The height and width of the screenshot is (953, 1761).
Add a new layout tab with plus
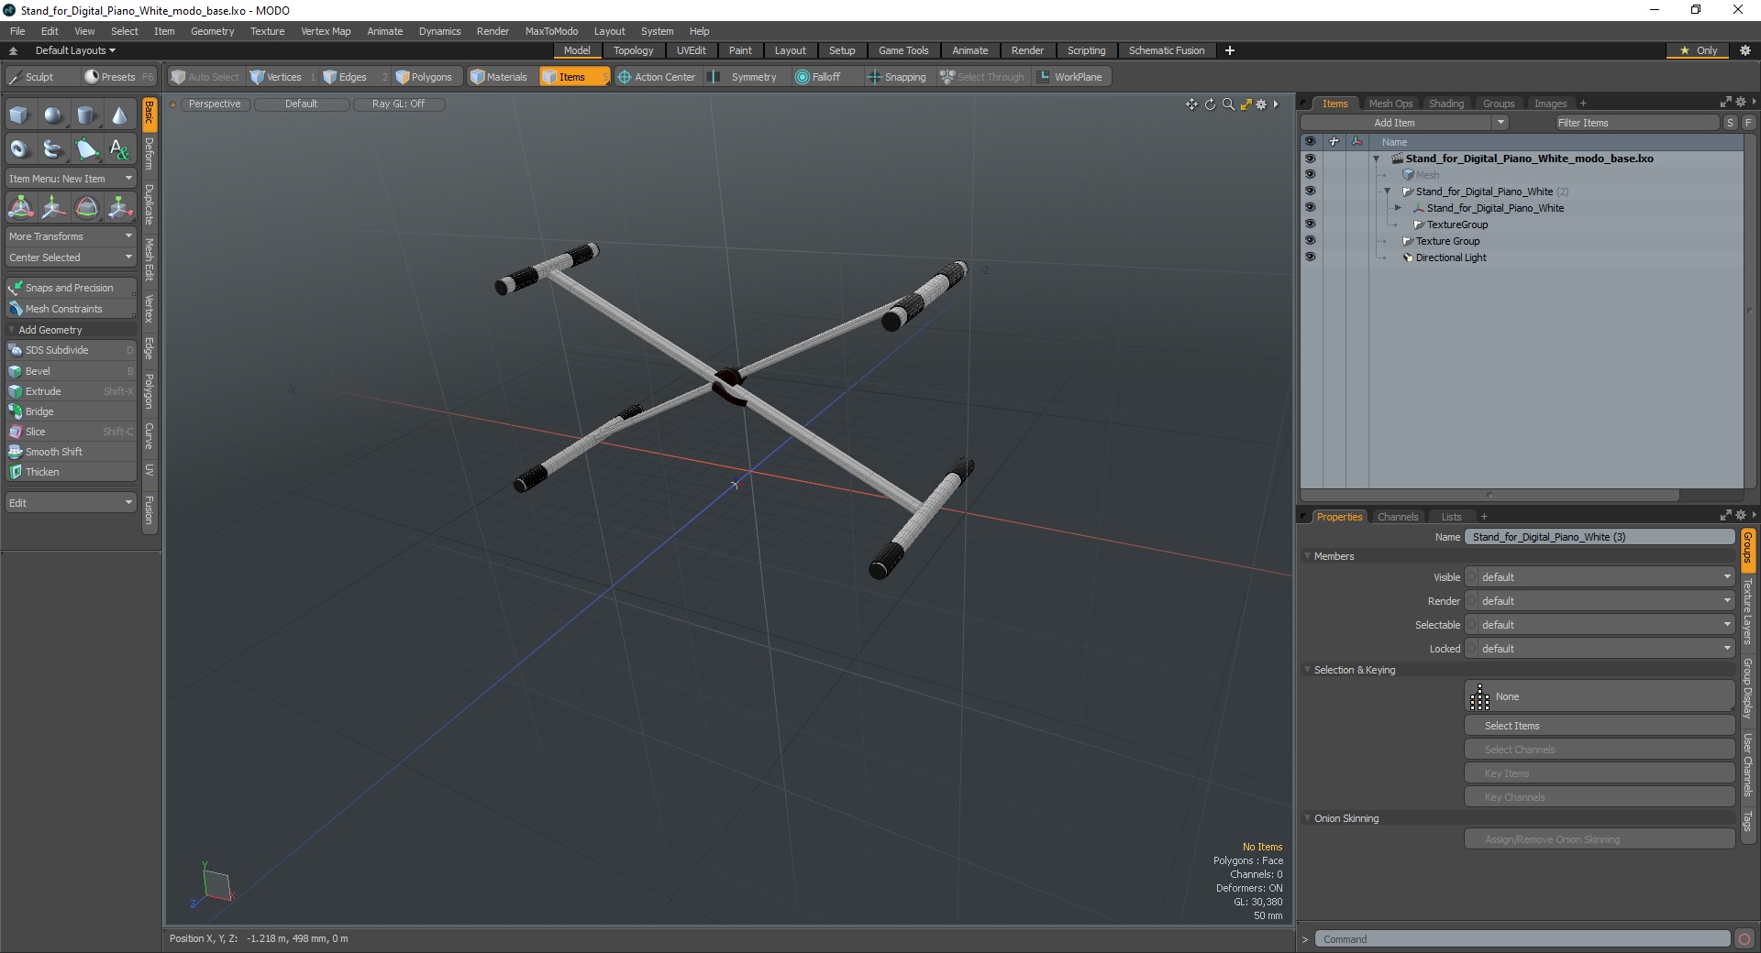point(1230,50)
